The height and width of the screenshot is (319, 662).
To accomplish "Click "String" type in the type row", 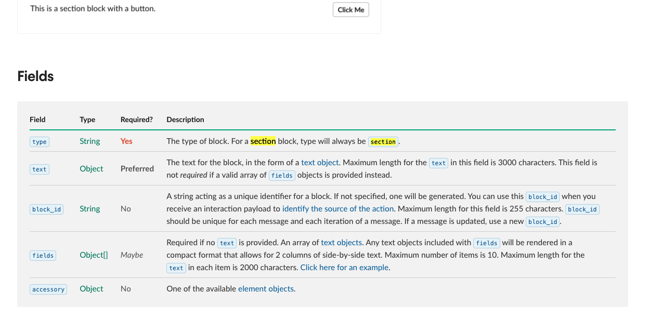I will point(90,141).
